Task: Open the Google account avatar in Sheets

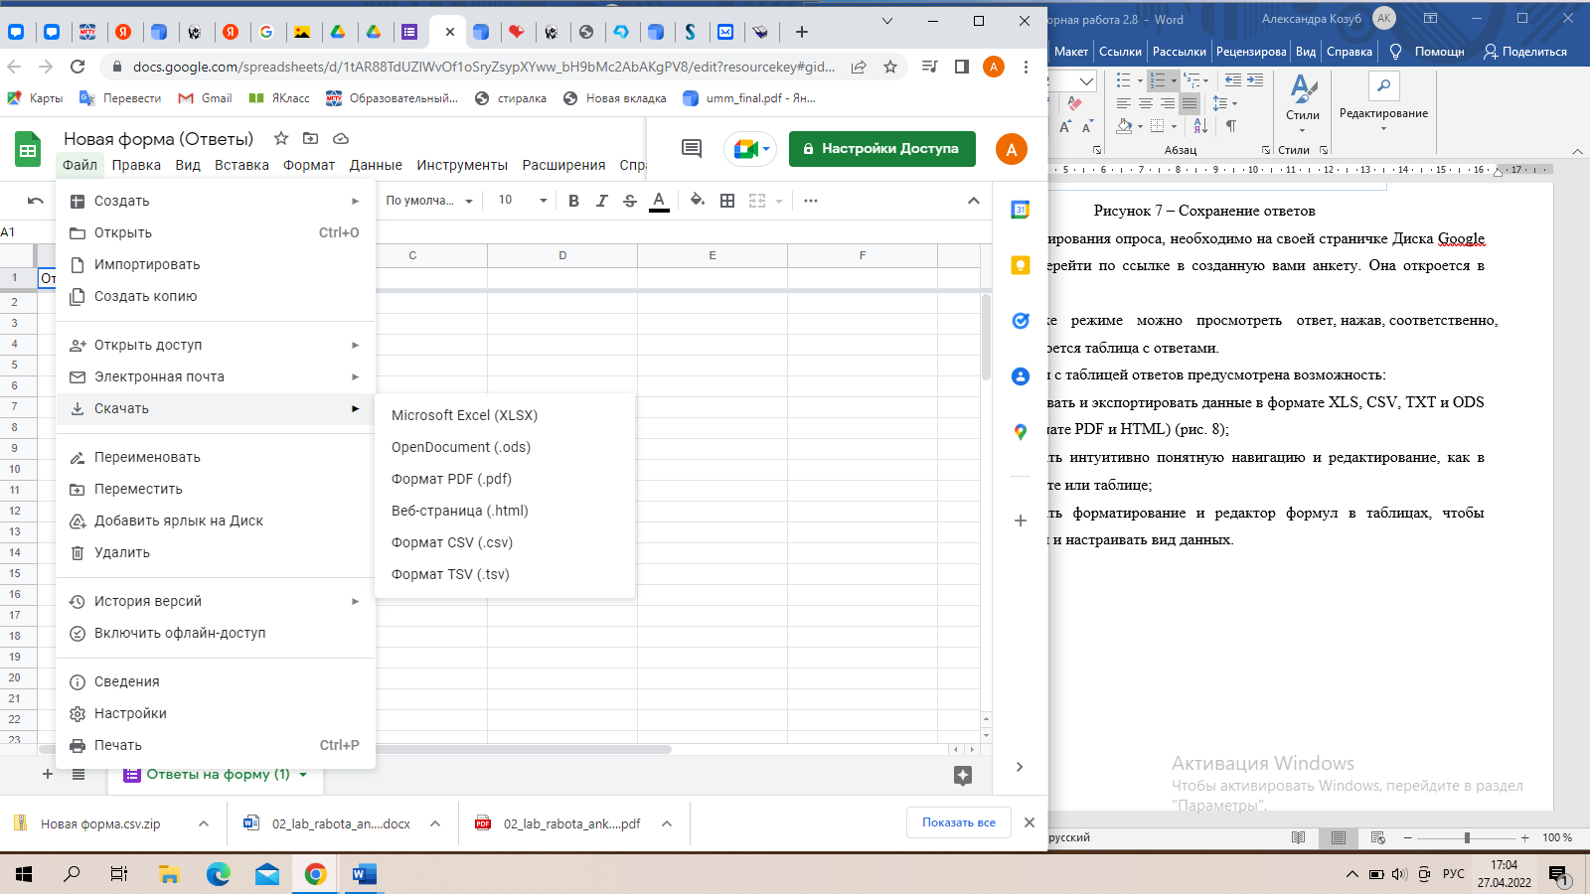Action: point(1012,149)
